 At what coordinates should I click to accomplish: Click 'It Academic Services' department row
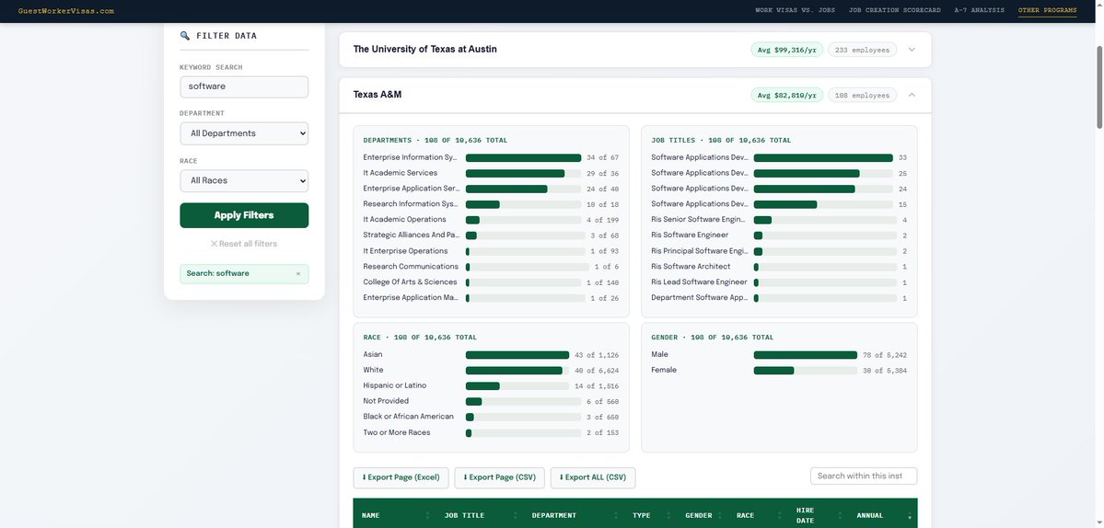pos(491,174)
